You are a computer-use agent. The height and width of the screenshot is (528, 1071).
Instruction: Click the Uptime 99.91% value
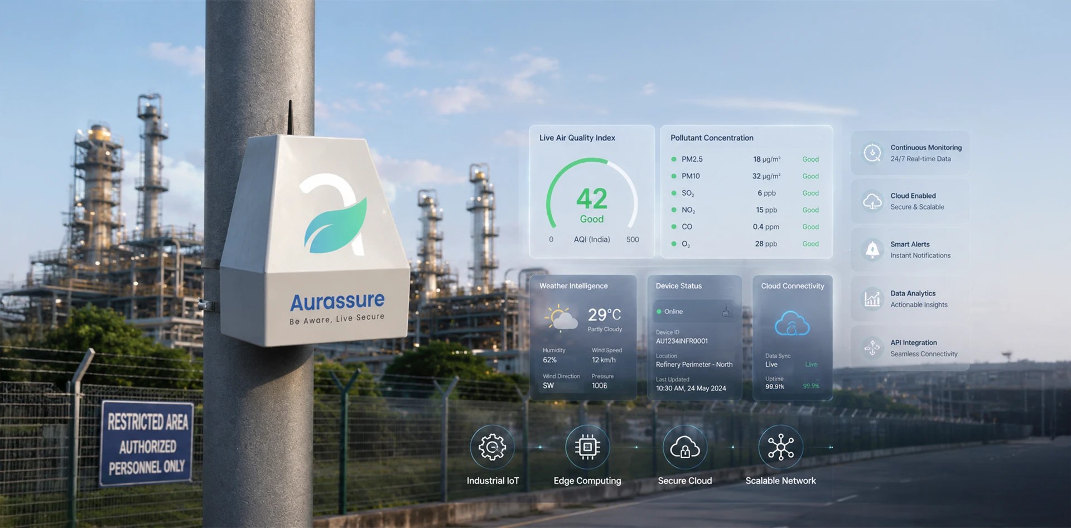pos(775,386)
